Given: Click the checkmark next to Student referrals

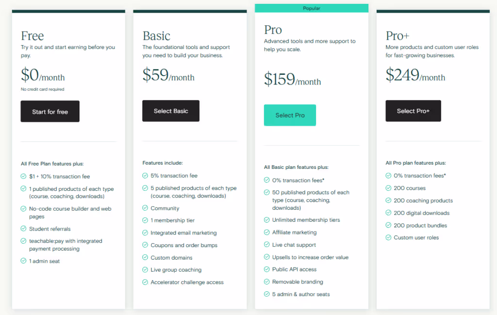Looking at the screenshot, I should (23, 228).
